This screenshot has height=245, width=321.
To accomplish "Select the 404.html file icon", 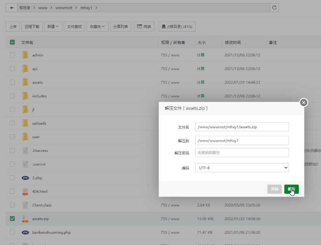I will pos(25,191).
